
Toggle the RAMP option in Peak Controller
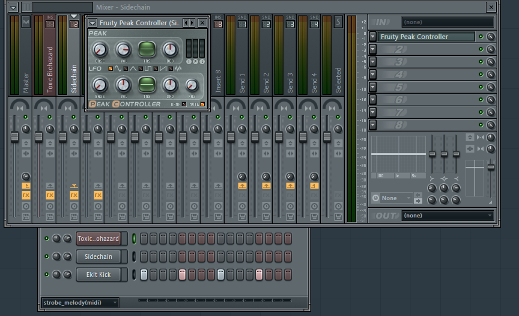click(184, 104)
